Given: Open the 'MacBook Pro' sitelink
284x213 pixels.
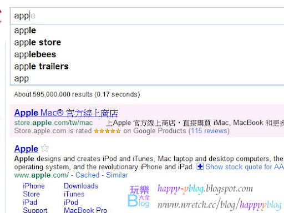Looking at the screenshot, I should pos(85,210).
